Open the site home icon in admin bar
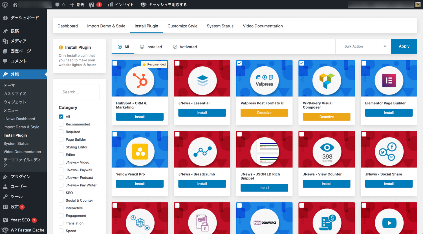 (x=15, y=5)
